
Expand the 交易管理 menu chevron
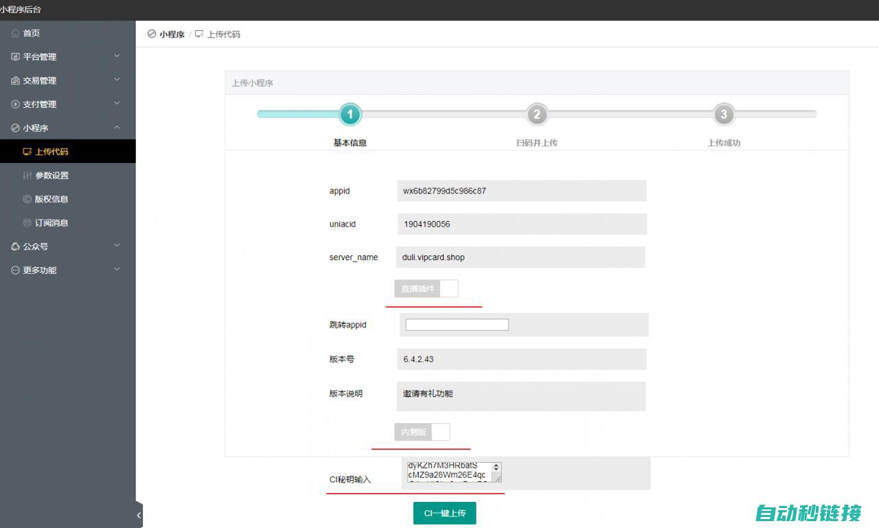click(x=117, y=80)
